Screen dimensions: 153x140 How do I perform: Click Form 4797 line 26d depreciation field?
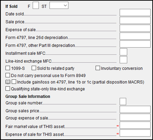tap(135, 36)
